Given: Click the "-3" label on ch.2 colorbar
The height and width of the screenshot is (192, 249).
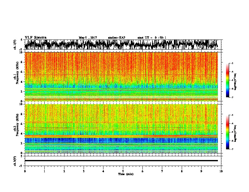Looking at the screenshot, I should pos(232,115).
